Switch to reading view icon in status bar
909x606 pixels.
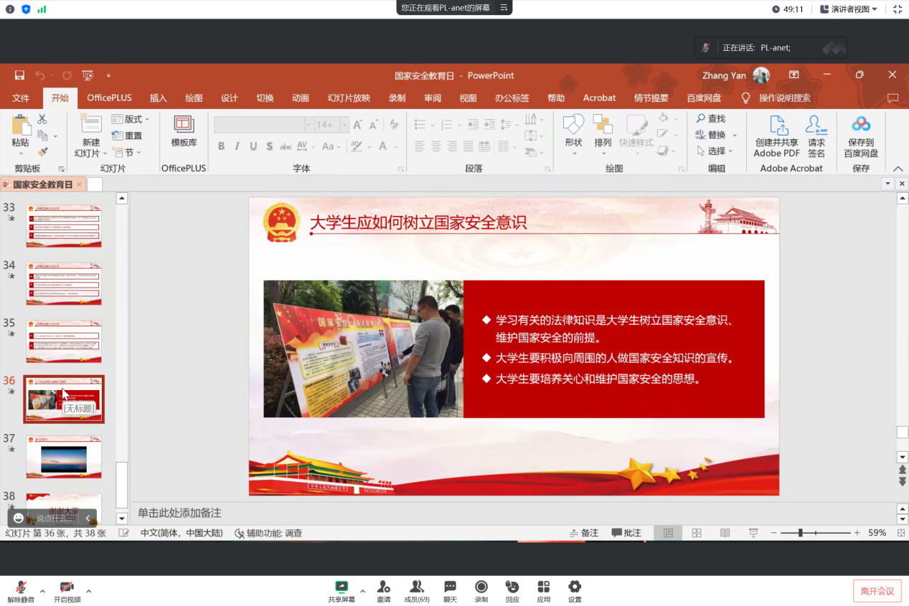click(725, 533)
